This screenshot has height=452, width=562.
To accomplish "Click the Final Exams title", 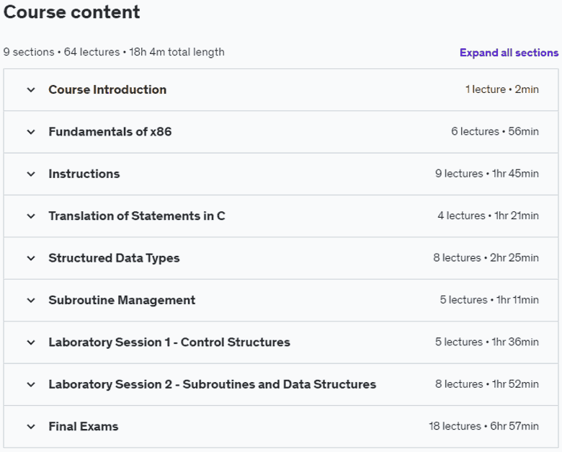I will (x=83, y=427).
